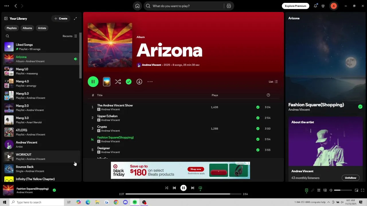Search within Your Library
Image resolution: width=367 pixels, height=206 pixels.
7,36
